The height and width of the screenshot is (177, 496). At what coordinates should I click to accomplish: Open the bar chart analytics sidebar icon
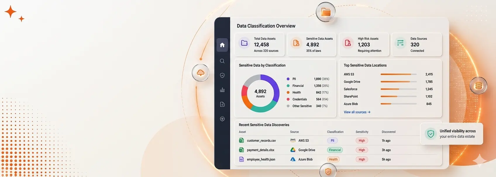[x=222, y=90]
